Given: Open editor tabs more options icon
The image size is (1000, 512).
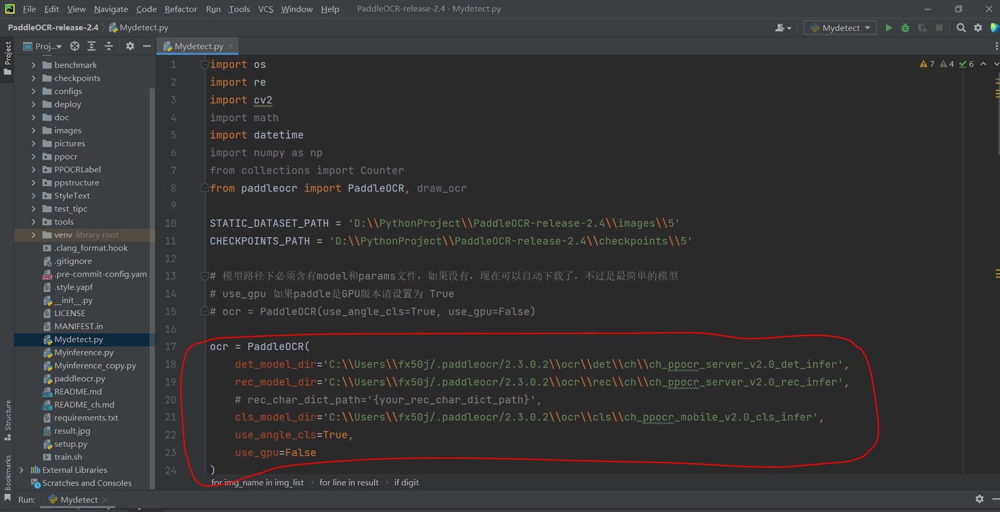Looking at the screenshot, I should 996,46.
